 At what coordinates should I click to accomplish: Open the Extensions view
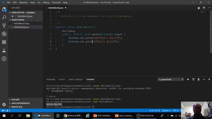[x=4, y=42]
